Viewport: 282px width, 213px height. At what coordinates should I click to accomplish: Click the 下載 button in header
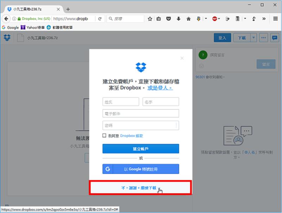pyautogui.click(x=242, y=38)
